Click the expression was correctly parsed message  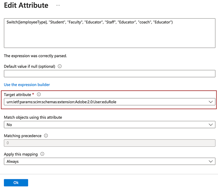(35, 56)
